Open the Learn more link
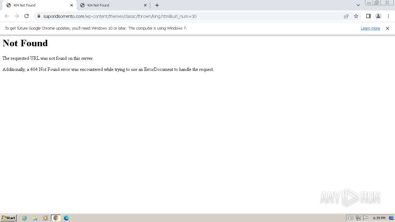395x222 pixels. click(370, 28)
